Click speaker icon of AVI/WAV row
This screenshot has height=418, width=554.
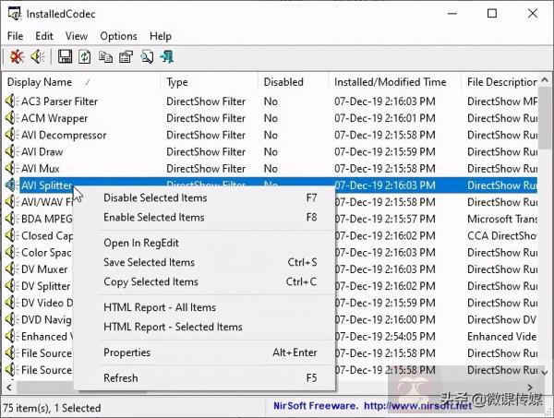(12, 202)
